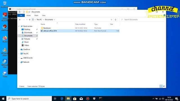This screenshot has width=180, height=101.
Task: Open recent locations dropdown arrow
Action: point(27,20)
